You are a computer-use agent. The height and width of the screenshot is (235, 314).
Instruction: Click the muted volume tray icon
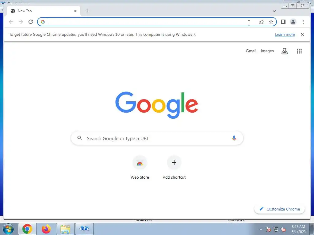[x=283, y=229]
